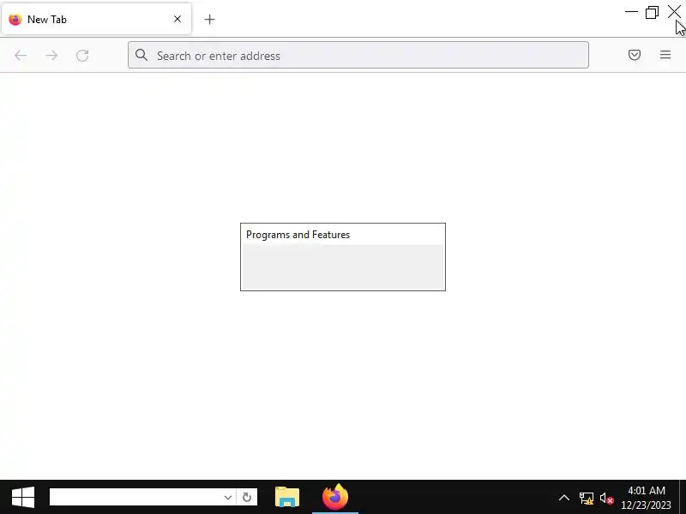The width and height of the screenshot is (686, 514).
Task: Show hidden system tray icons
Action: pyautogui.click(x=564, y=498)
